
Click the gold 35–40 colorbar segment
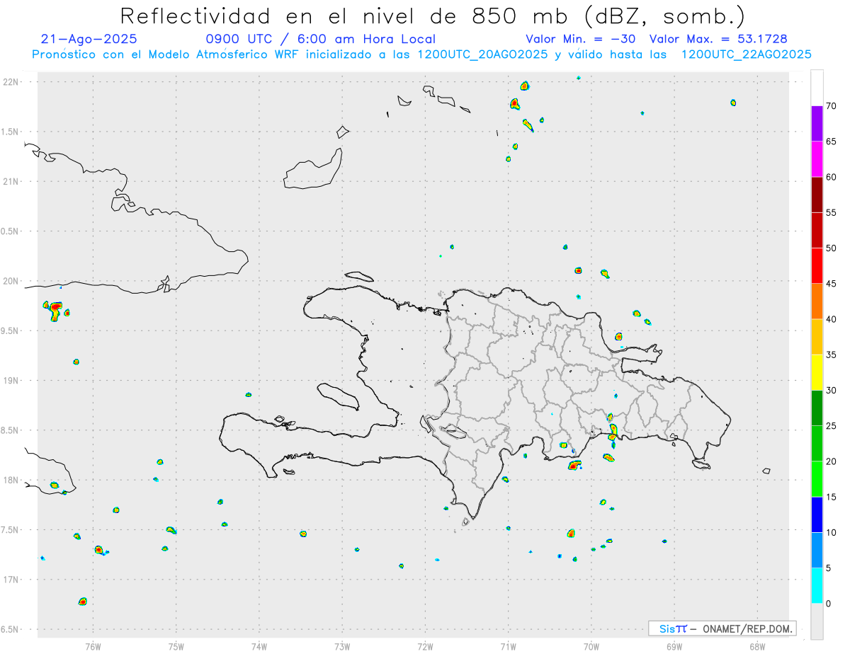(x=817, y=337)
